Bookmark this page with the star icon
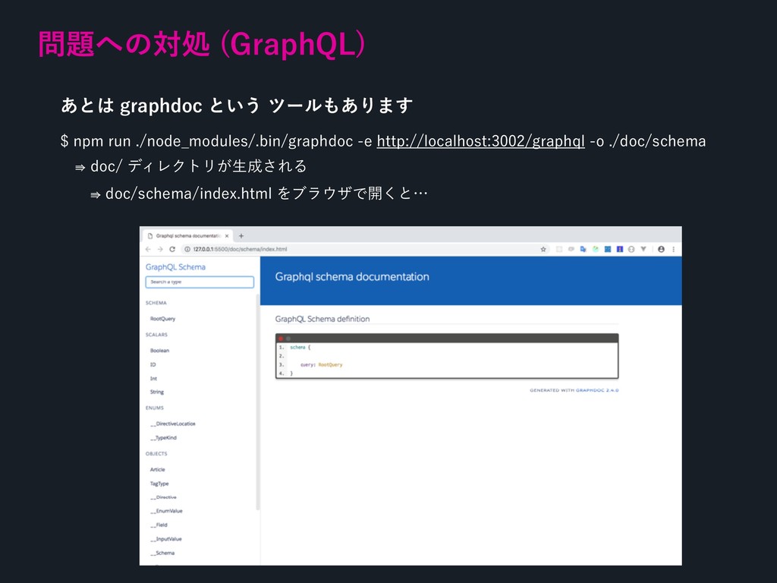Screen dimensions: 777x583 (543, 249)
